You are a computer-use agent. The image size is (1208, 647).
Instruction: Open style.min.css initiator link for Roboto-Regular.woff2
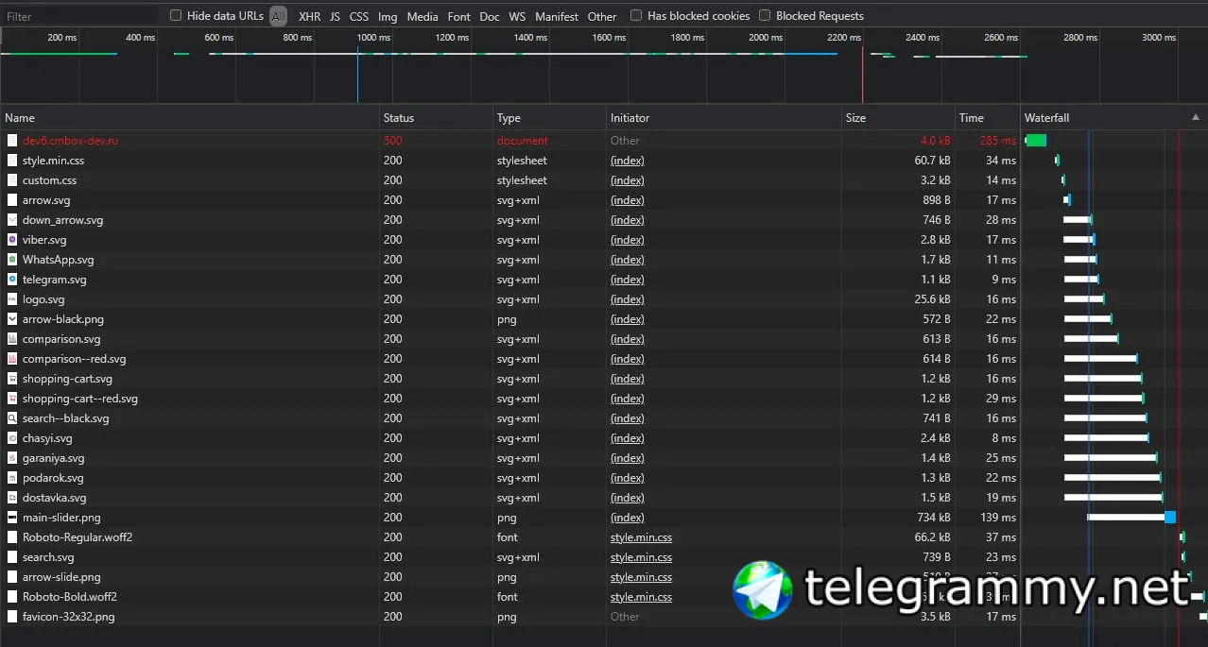(x=641, y=537)
